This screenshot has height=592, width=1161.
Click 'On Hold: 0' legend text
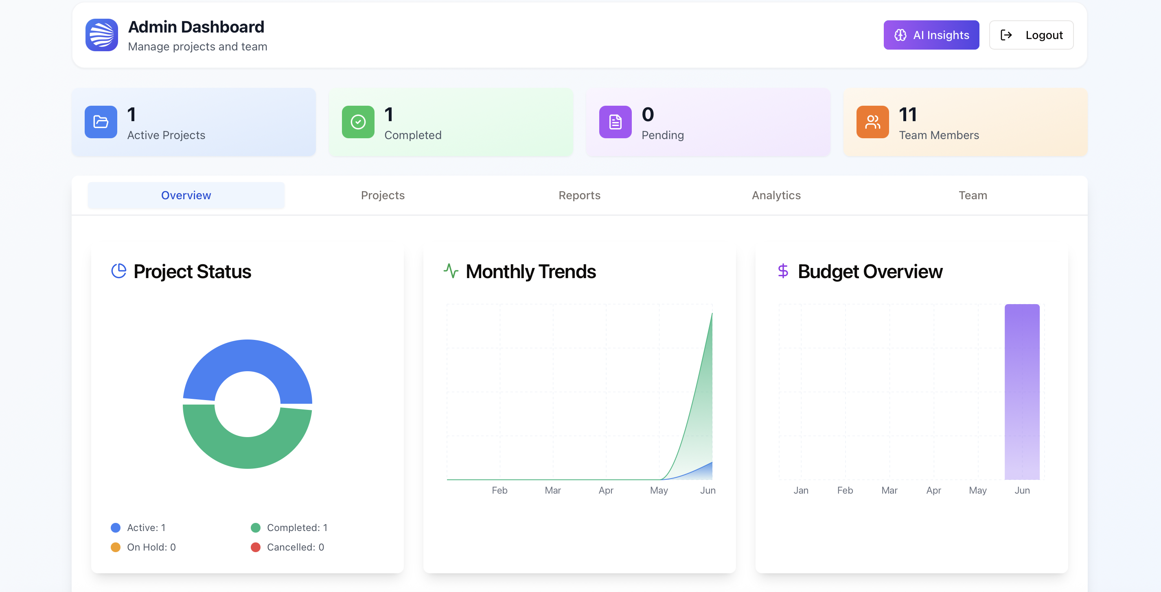click(x=151, y=547)
